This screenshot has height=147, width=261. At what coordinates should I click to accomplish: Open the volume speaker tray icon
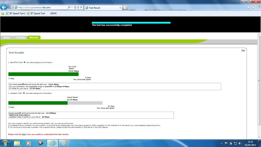coord(240,143)
